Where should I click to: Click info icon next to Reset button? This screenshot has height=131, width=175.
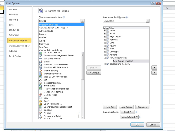click(x=136, y=112)
